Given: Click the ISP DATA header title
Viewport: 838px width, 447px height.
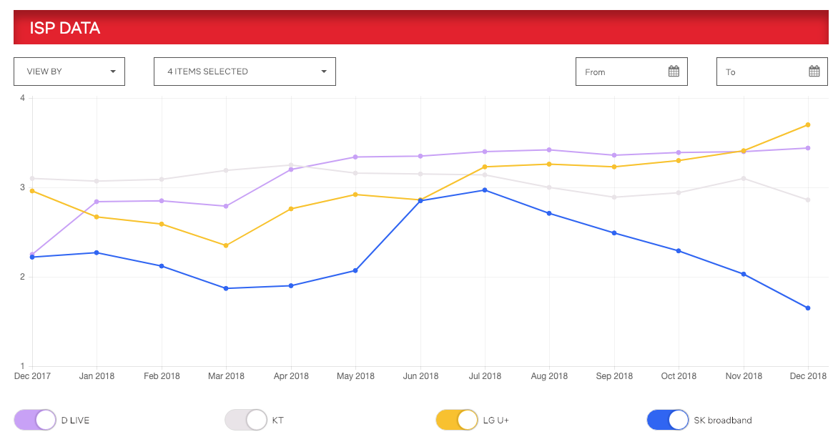Looking at the screenshot, I should coord(64,28).
